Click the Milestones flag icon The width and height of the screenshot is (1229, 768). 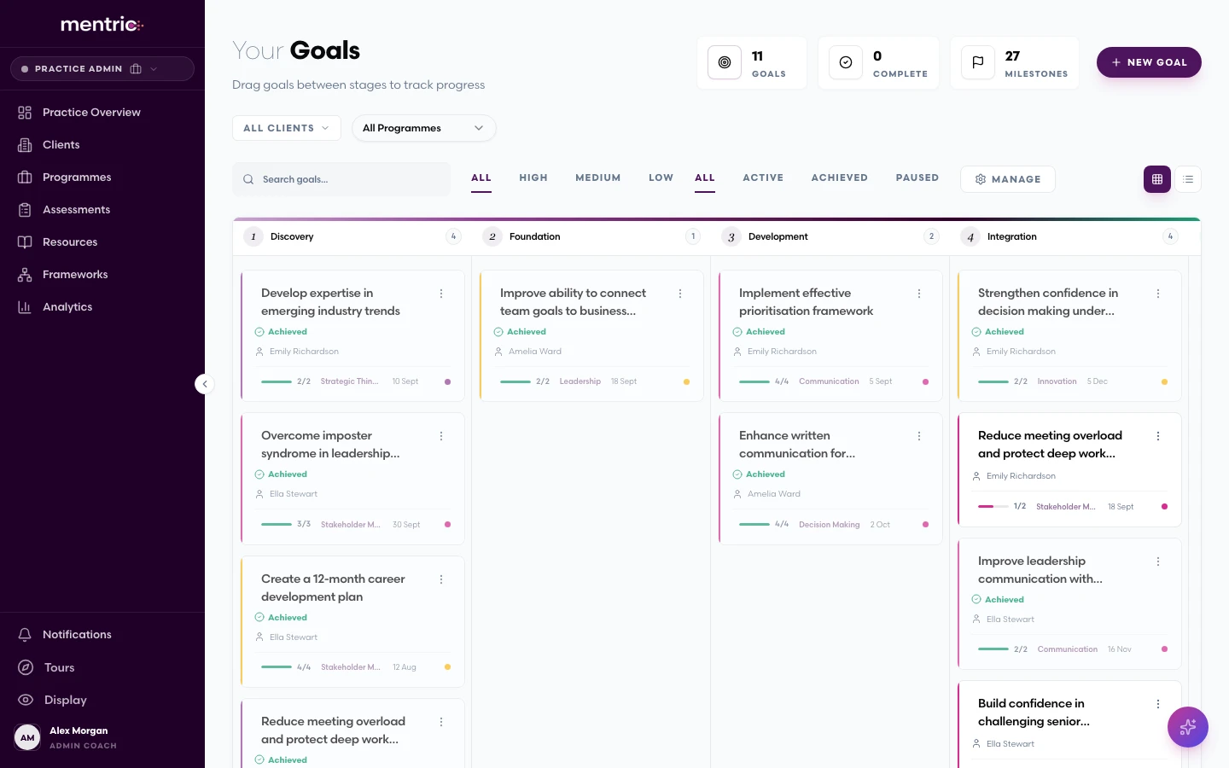click(x=978, y=62)
